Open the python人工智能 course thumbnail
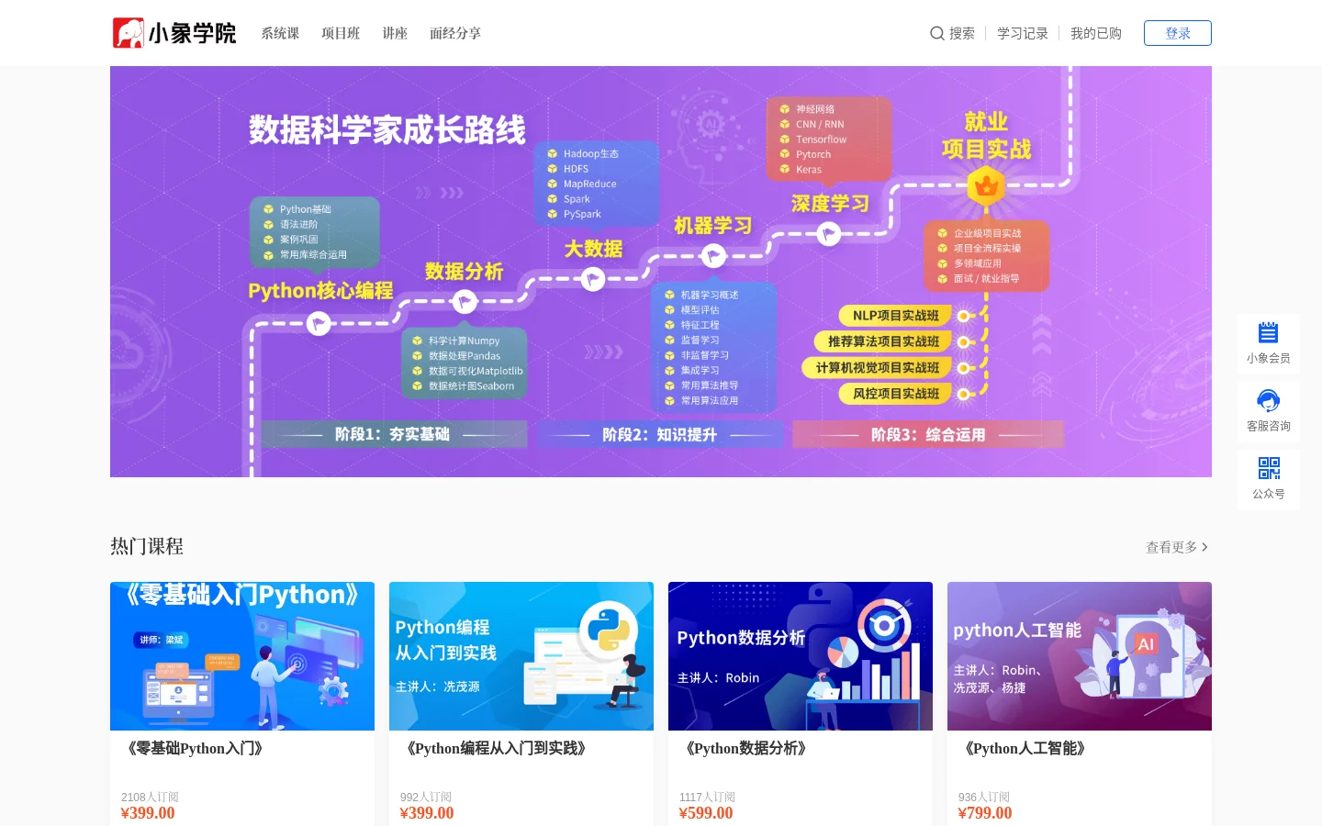The height and width of the screenshot is (826, 1322). 1080,656
